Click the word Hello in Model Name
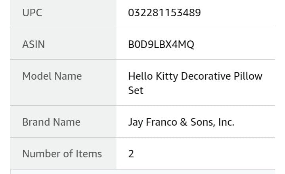This screenshot has height=174, width=285. (140, 76)
